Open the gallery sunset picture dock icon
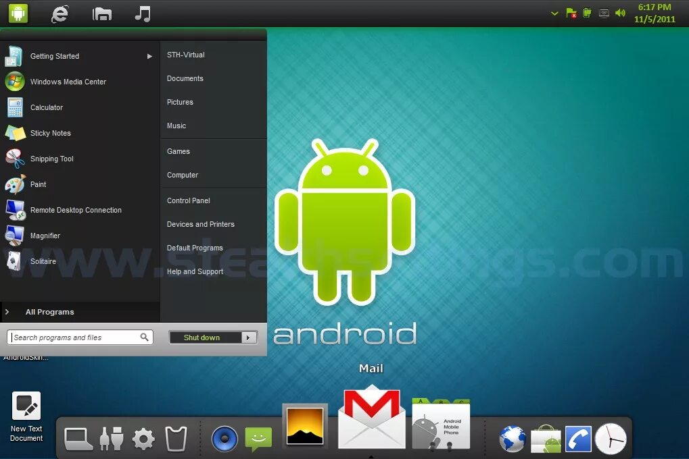Screen dimensions: 689x459 coord(305,426)
